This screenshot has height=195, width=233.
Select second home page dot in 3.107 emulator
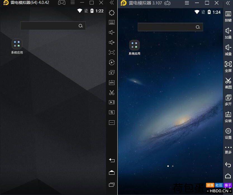click(173, 166)
